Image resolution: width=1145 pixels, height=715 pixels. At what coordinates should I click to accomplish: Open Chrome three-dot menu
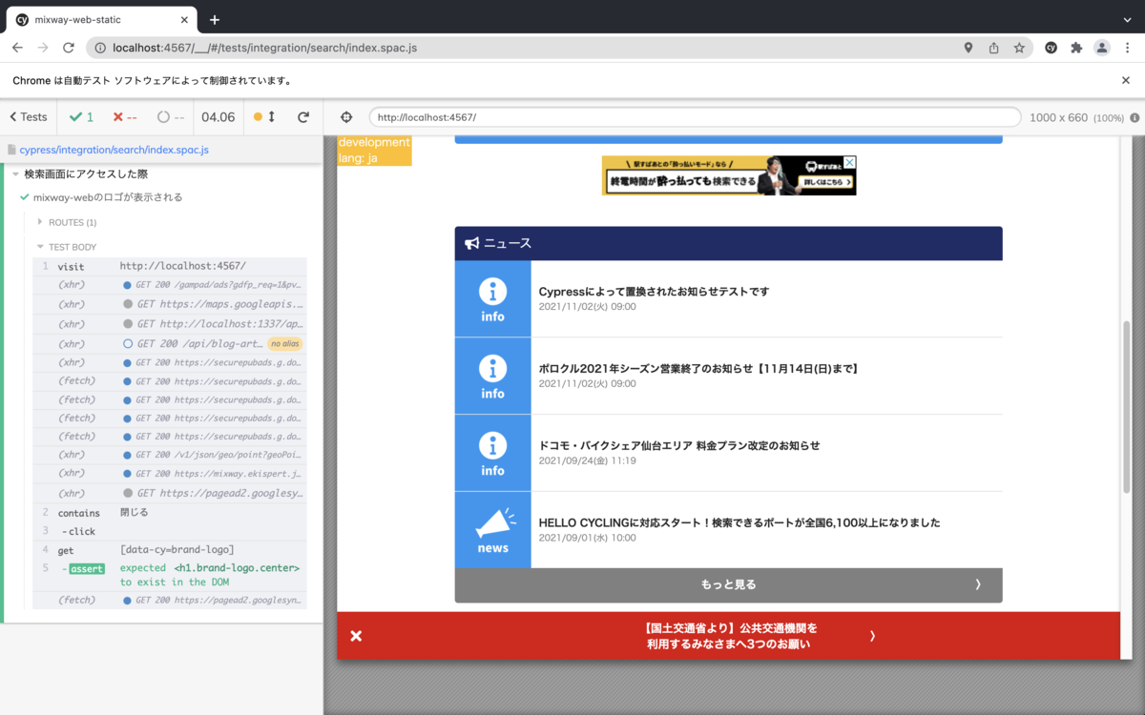(x=1127, y=48)
